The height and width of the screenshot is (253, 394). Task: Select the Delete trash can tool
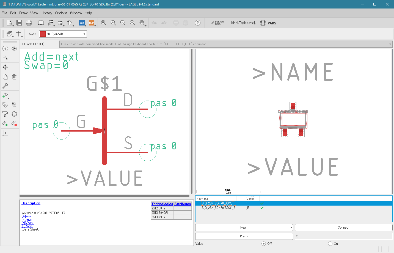pos(14,77)
